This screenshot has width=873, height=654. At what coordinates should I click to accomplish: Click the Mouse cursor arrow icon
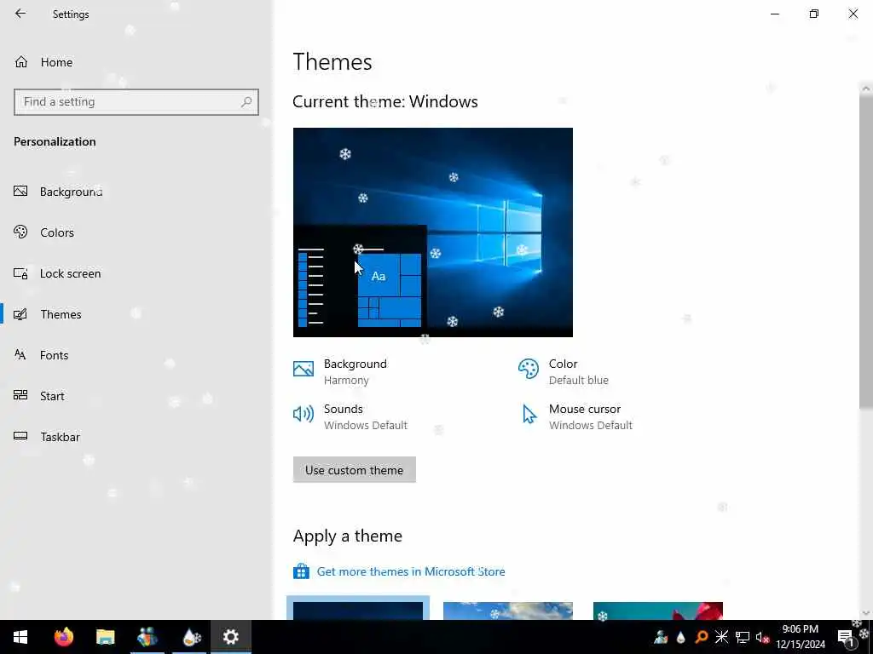(x=529, y=415)
